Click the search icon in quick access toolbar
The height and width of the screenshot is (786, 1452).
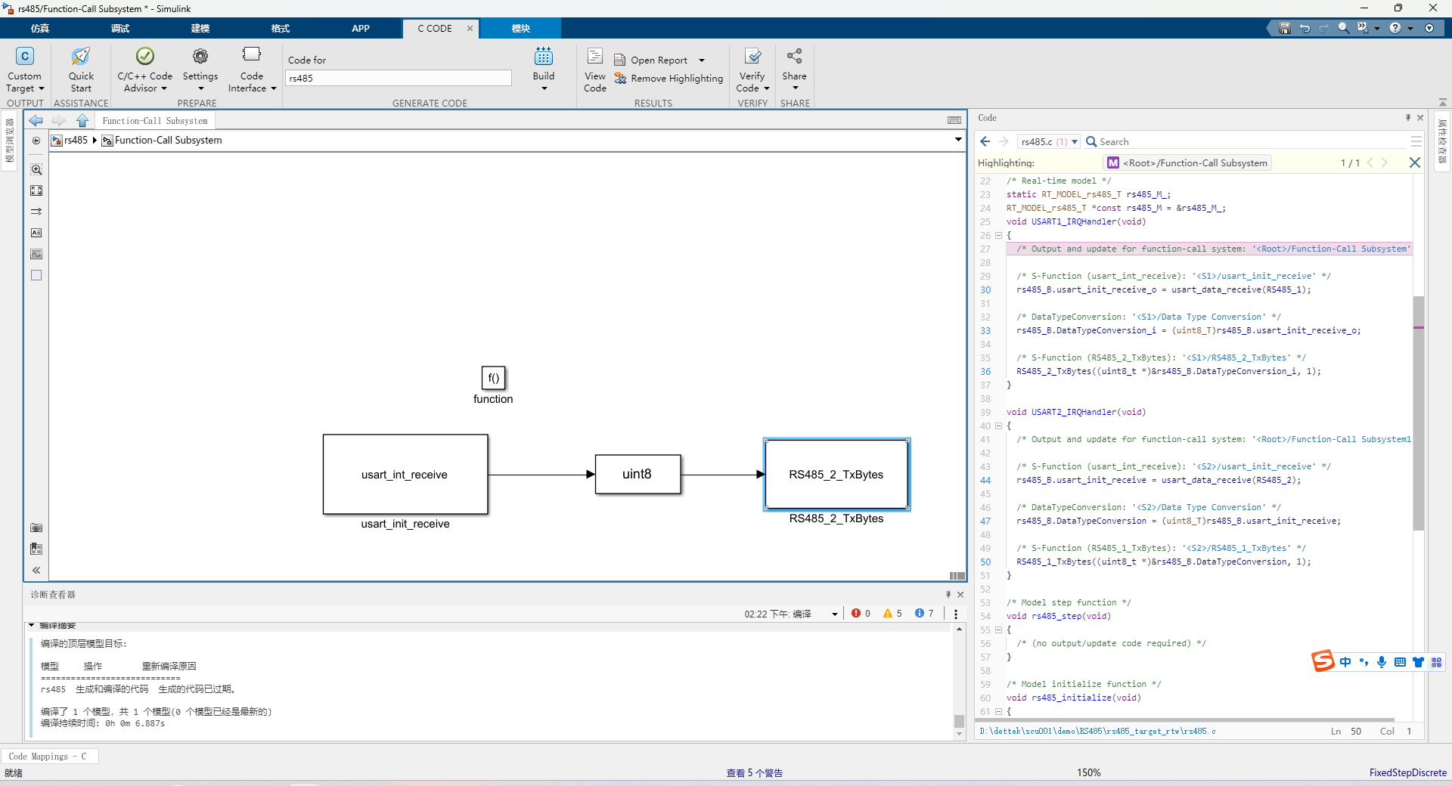pos(1344,28)
